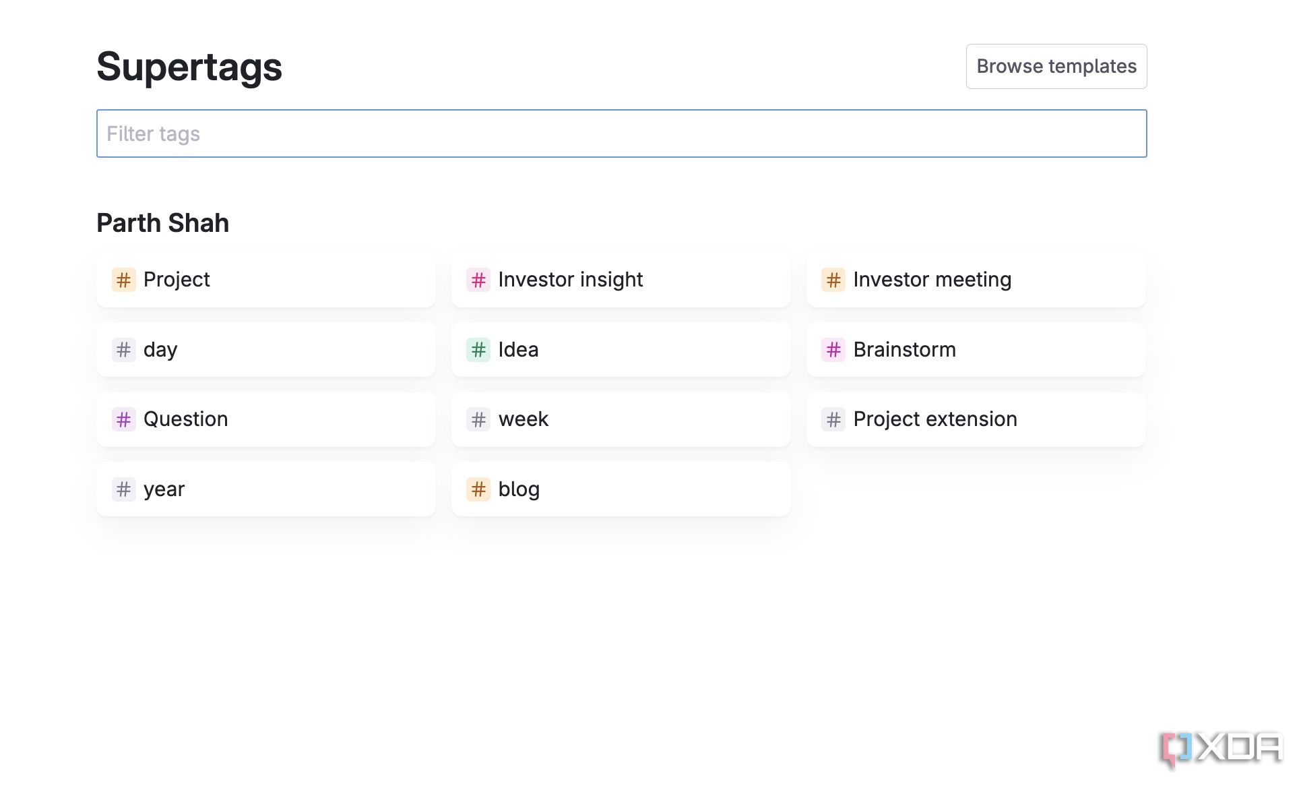Click the hash icon beside Project extension
The height and width of the screenshot is (786, 1299).
(x=833, y=419)
